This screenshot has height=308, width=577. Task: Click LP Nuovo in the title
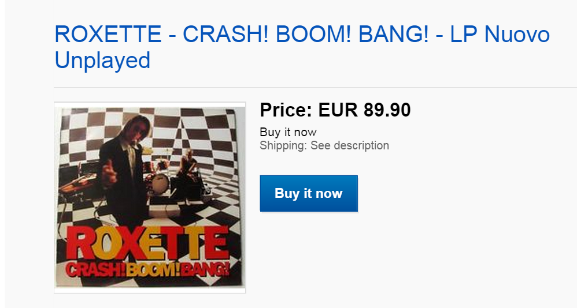tap(500, 36)
